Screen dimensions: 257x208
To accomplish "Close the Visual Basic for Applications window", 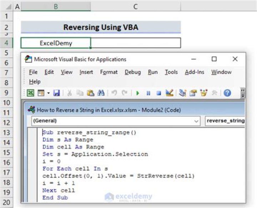I will point(235,59).
